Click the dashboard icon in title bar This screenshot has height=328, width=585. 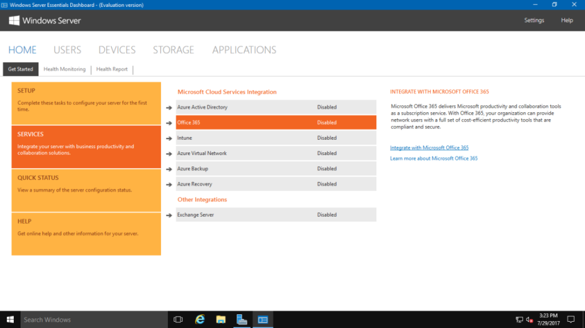pos(4,5)
